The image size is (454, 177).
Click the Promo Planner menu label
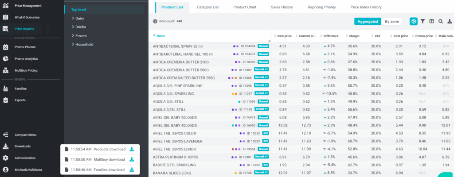pos(25,47)
